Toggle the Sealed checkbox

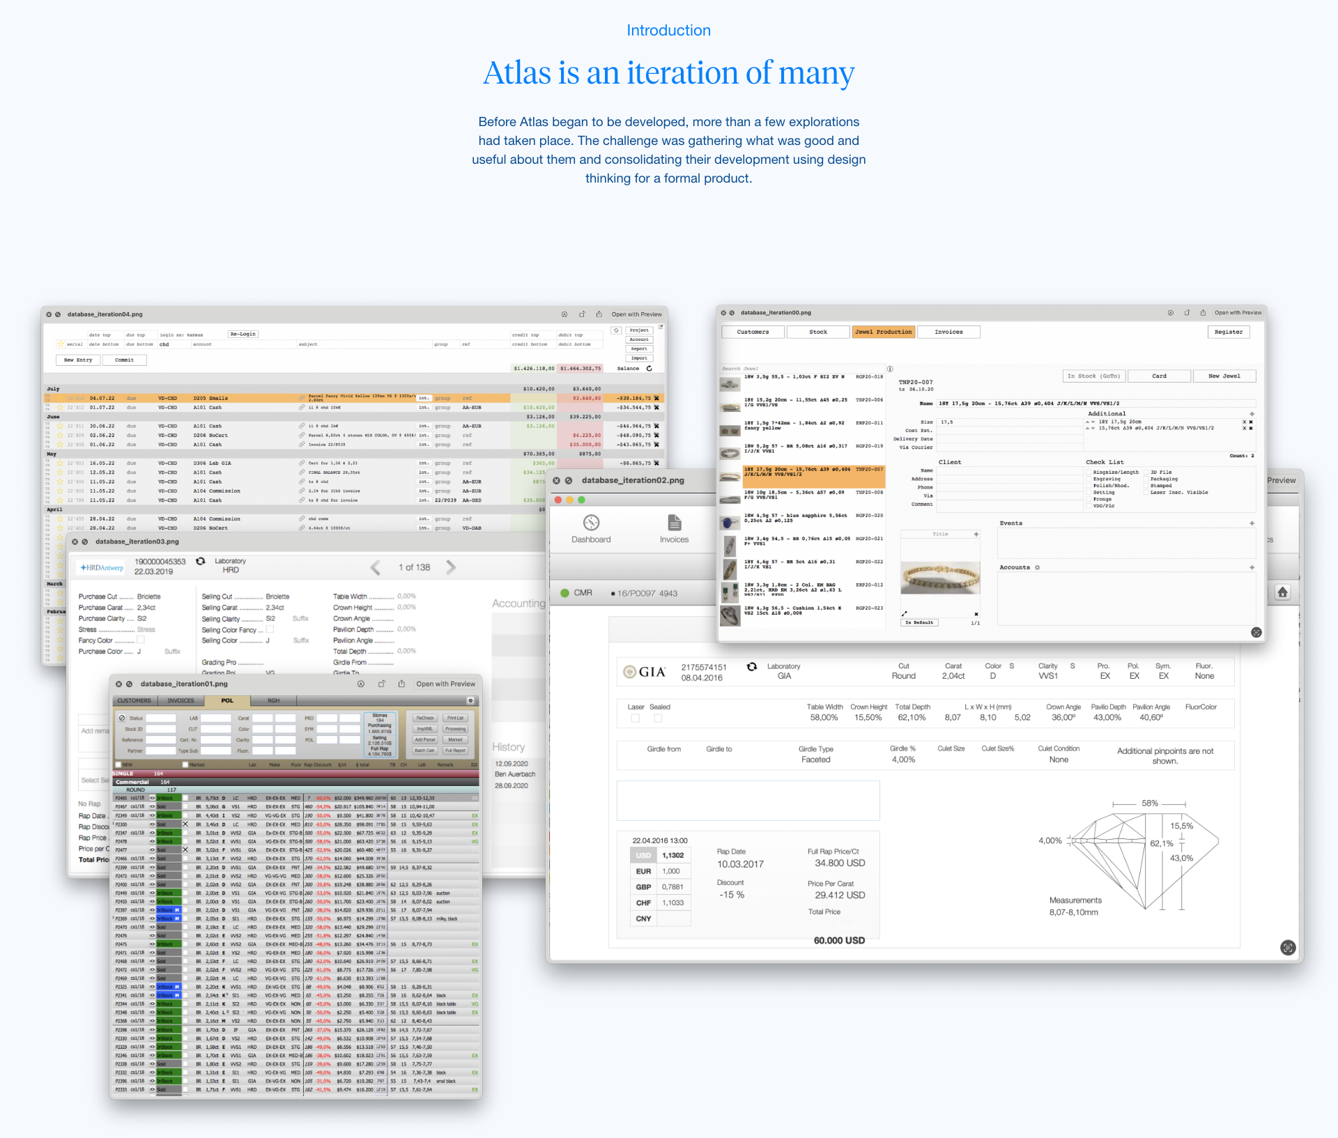point(658,718)
